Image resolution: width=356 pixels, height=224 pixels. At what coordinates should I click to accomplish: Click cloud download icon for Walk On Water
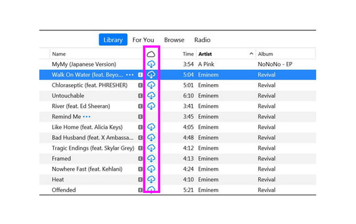151,75
